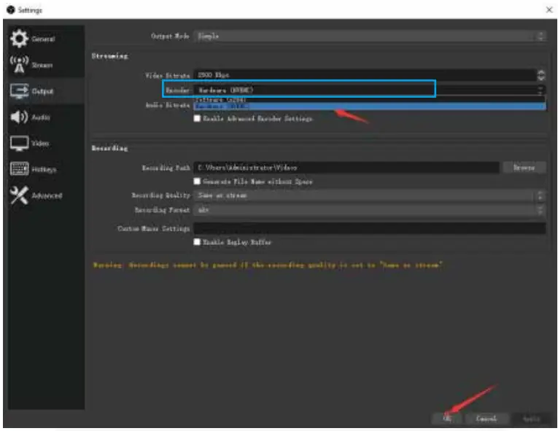Open the Advanced tab label
The image size is (558, 431).
[x=47, y=195]
